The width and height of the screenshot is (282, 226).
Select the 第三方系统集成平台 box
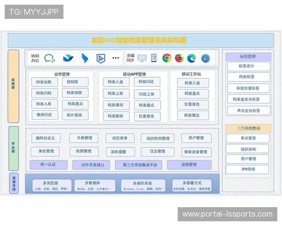tap(139, 165)
